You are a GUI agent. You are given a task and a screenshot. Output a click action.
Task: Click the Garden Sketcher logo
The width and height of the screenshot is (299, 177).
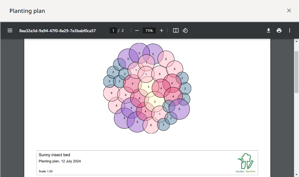coord(245,163)
